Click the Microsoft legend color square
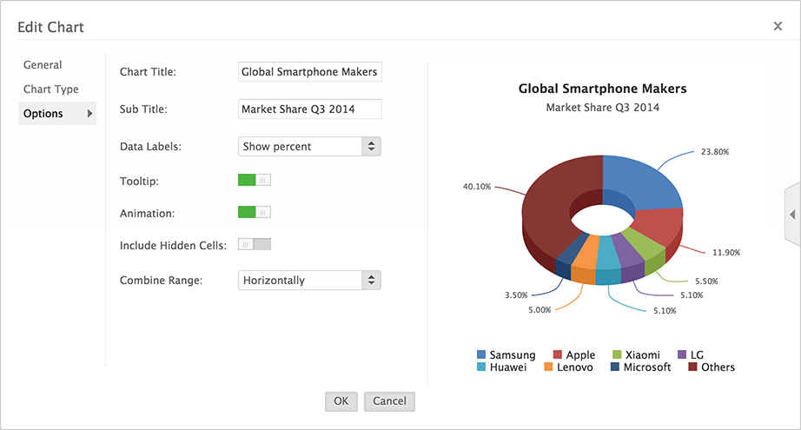 615,367
